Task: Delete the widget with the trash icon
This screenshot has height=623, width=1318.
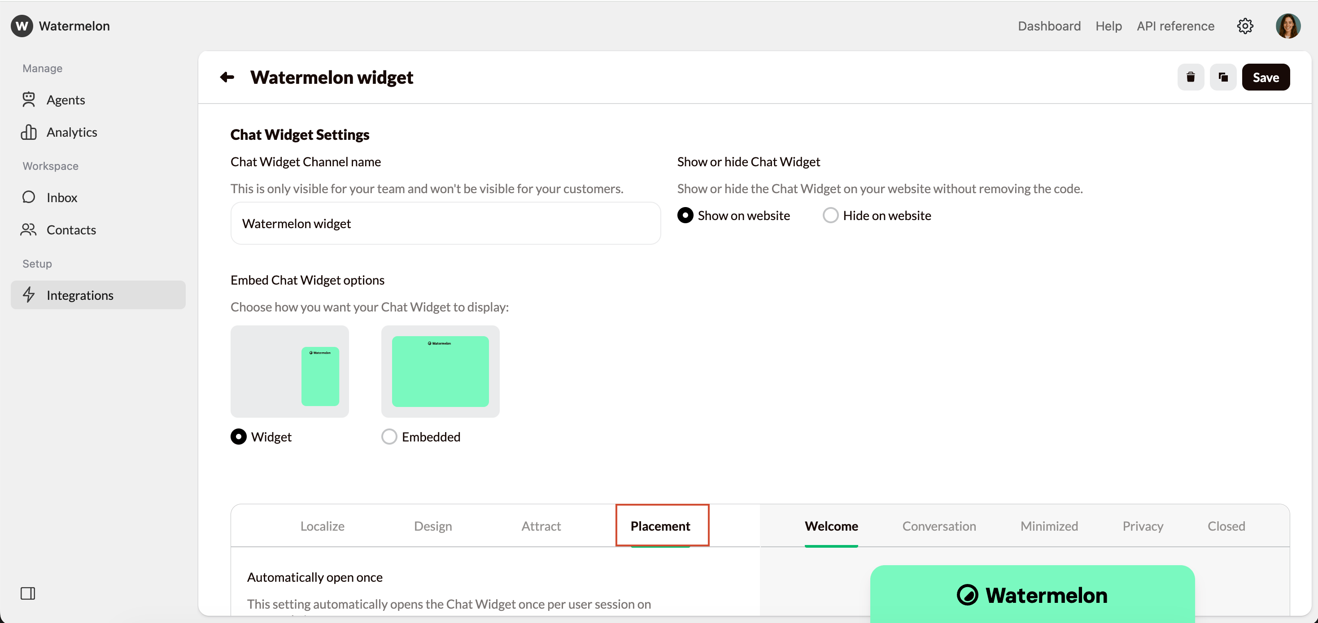Action: pyautogui.click(x=1191, y=77)
